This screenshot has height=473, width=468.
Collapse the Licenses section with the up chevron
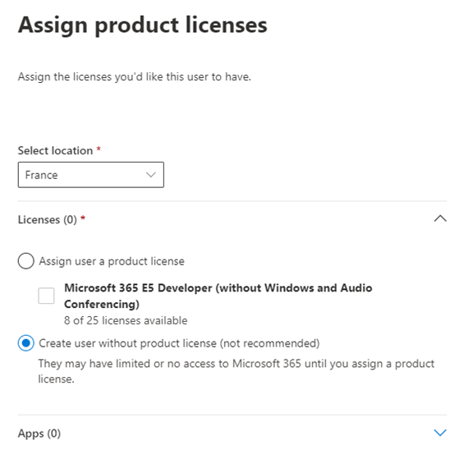point(440,218)
